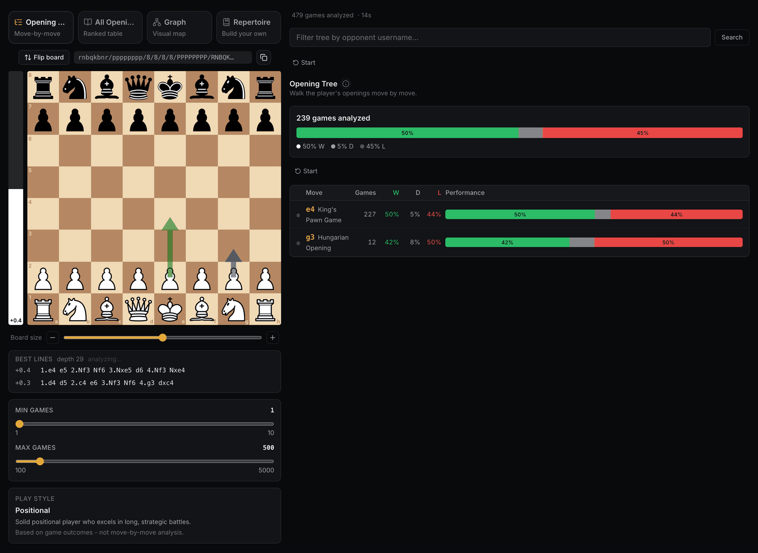
Task: Click the Max Games slider handle
Action: [x=40, y=461]
